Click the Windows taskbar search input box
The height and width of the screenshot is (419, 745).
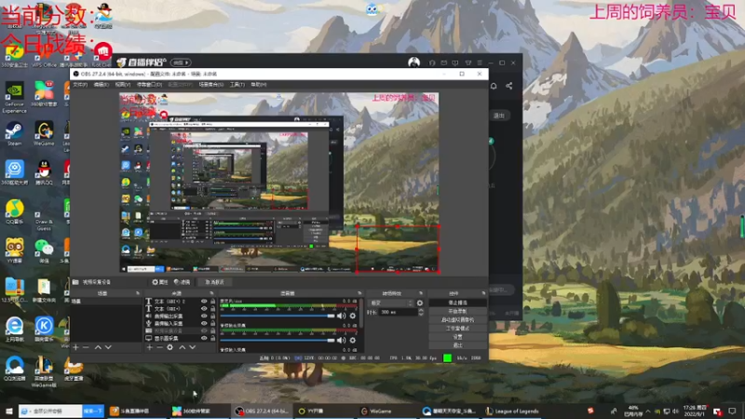pyautogui.click(x=50, y=411)
